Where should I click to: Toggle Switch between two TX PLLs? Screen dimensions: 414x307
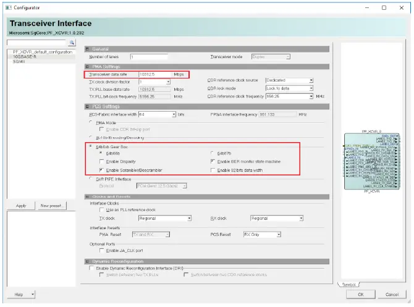tap(101, 275)
